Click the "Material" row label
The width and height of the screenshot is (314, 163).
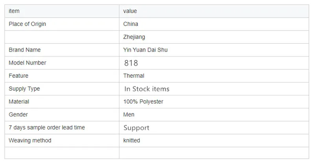[x=19, y=102]
